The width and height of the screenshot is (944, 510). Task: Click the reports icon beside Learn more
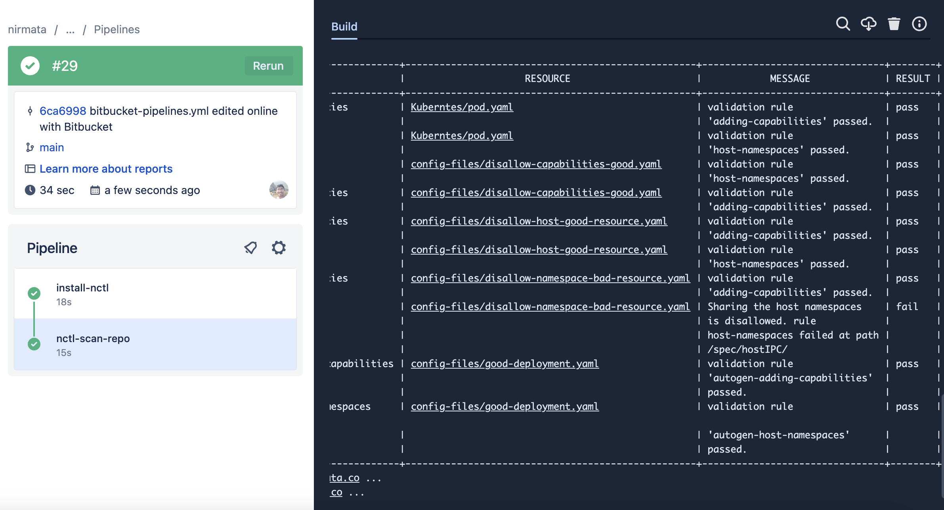tap(30, 169)
